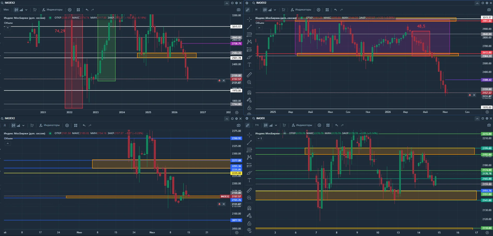Activate magnet mode in bottom-right chart

tap(249, 208)
